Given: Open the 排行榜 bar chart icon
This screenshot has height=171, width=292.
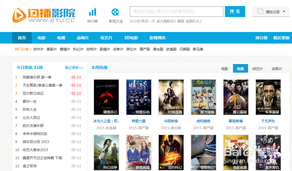Looking at the screenshot, I should click(x=92, y=12).
